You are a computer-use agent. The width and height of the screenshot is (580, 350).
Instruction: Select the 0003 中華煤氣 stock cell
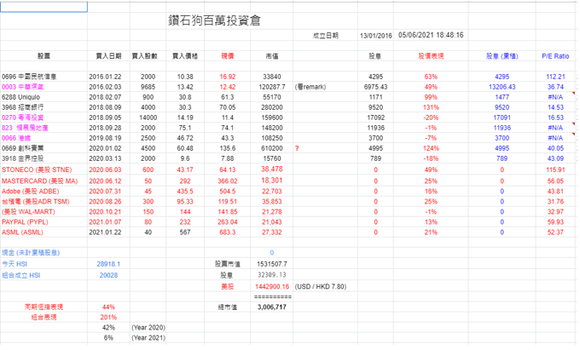point(22,87)
